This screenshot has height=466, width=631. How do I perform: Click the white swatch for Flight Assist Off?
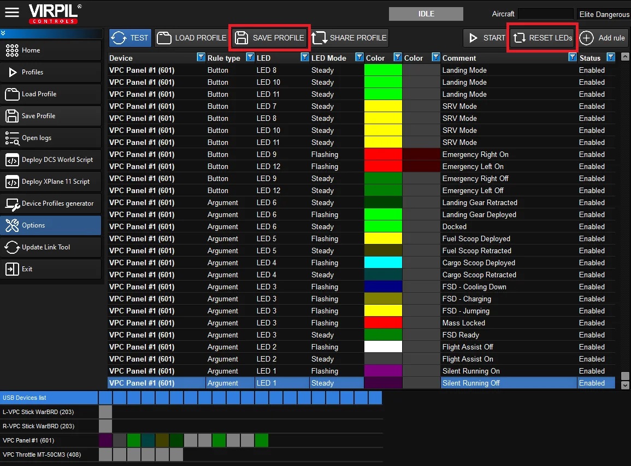point(383,347)
